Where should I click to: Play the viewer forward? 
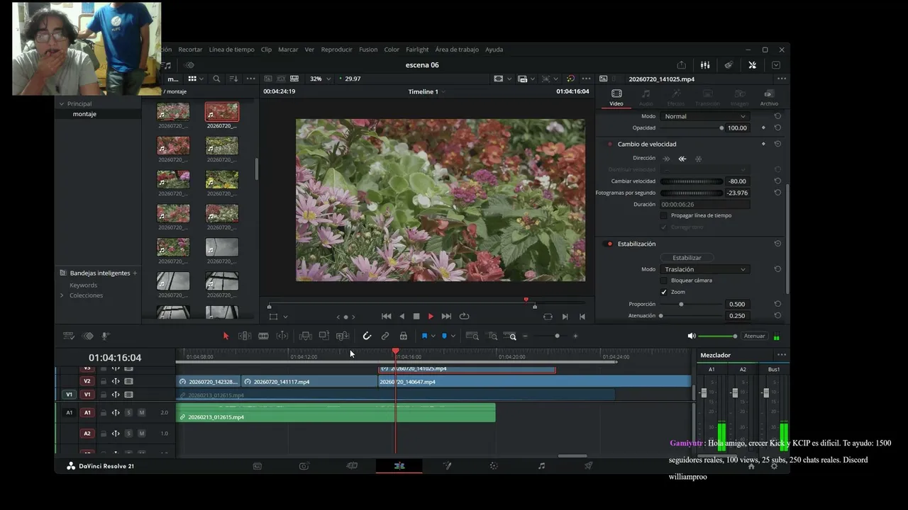[431, 317]
